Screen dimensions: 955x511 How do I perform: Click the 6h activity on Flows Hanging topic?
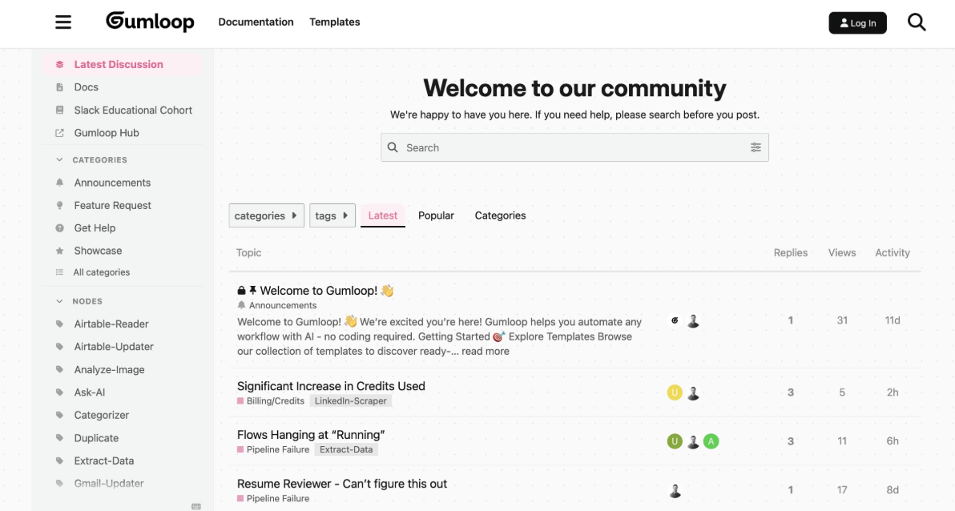[893, 441]
